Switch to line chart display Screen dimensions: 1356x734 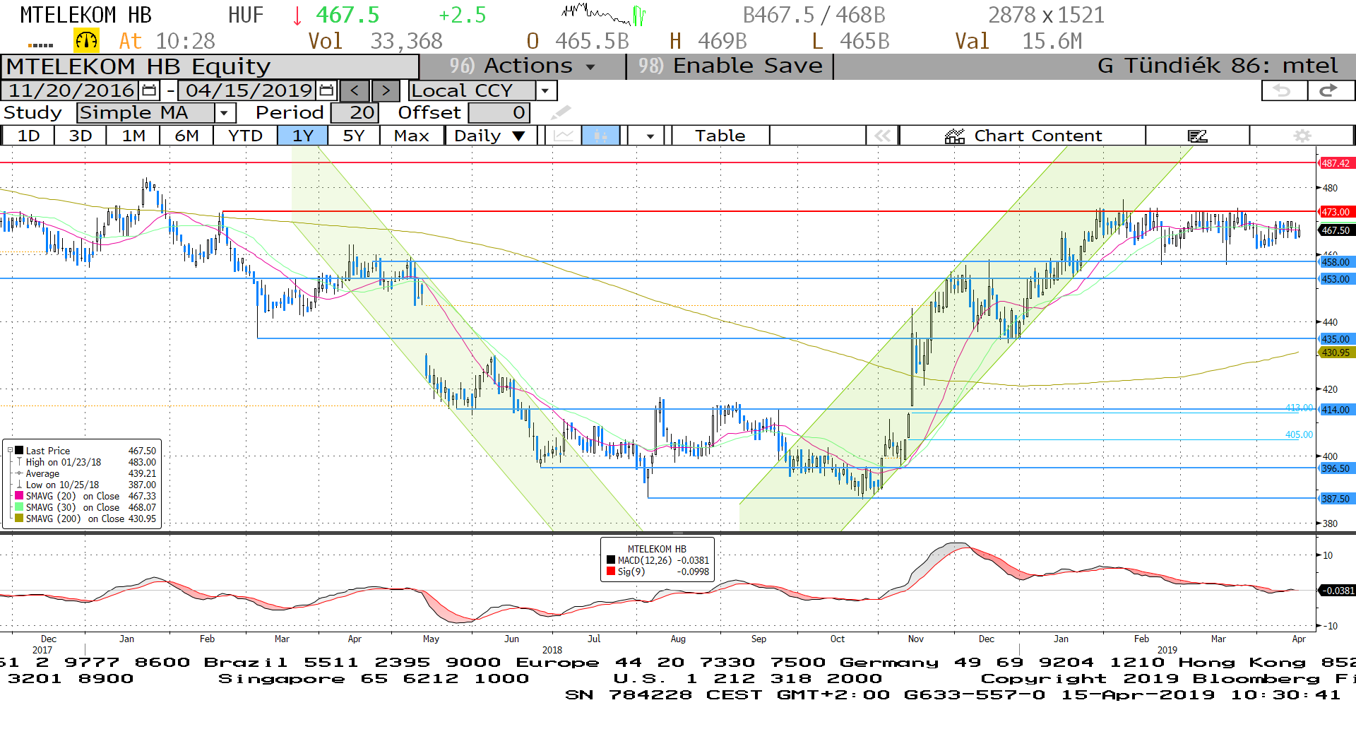click(x=563, y=136)
